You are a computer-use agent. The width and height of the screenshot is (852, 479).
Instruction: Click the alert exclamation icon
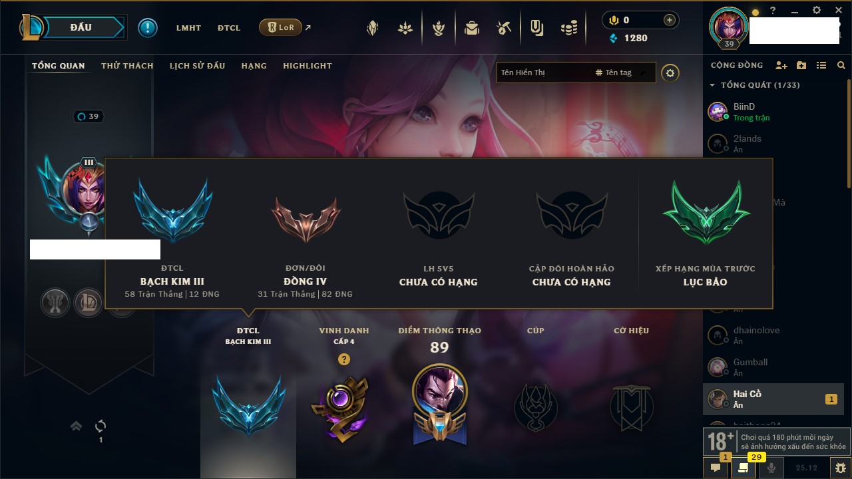point(148,27)
